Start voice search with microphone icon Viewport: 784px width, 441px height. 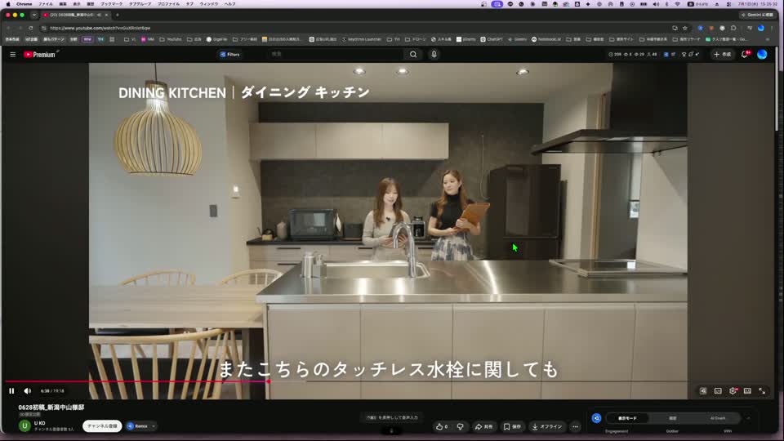point(434,54)
